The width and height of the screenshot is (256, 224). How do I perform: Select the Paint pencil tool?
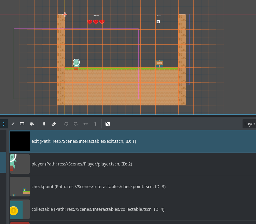tap(4, 124)
